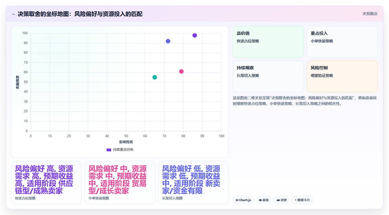Click 快速占位策略 text in 高价值 card
The height and width of the screenshot is (215, 389).
click(248, 41)
